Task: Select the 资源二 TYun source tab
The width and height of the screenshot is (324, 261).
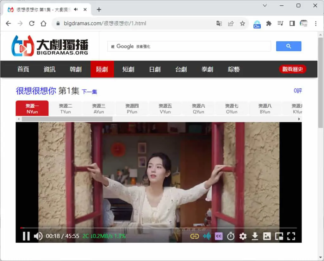Action: coord(65,109)
